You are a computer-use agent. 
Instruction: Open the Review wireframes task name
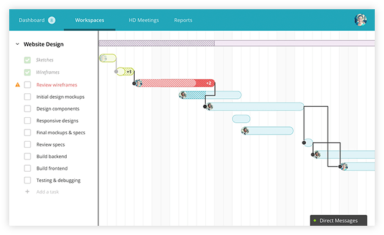56,85
